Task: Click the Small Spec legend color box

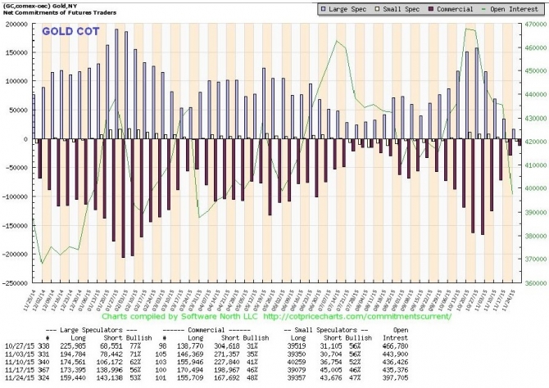Action: coord(378,10)
